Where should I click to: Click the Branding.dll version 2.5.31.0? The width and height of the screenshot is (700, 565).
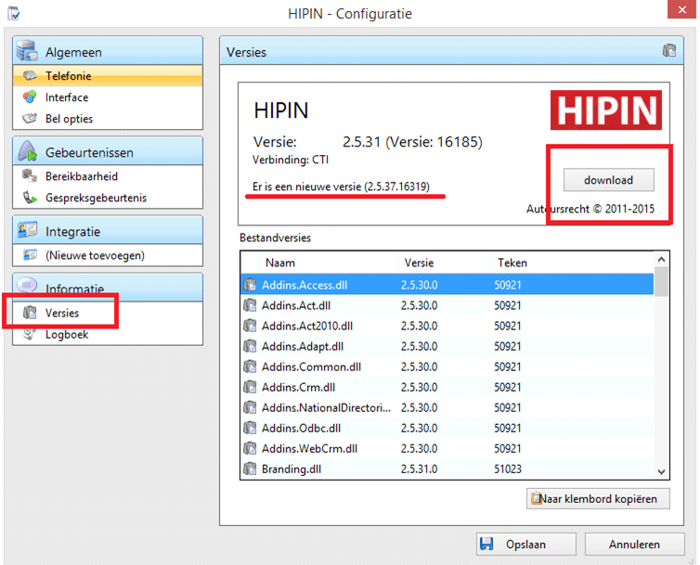coord(420,469)
